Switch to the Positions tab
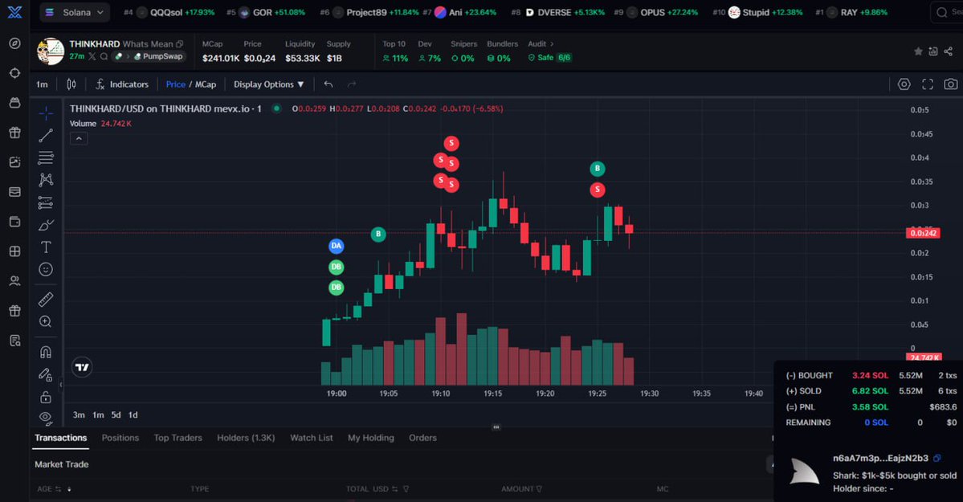 (120, 438)
